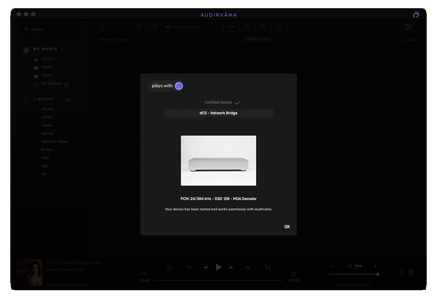Screen dimensions: 437x303
Task: Open the play queue icon
Action: pos(268,267)
